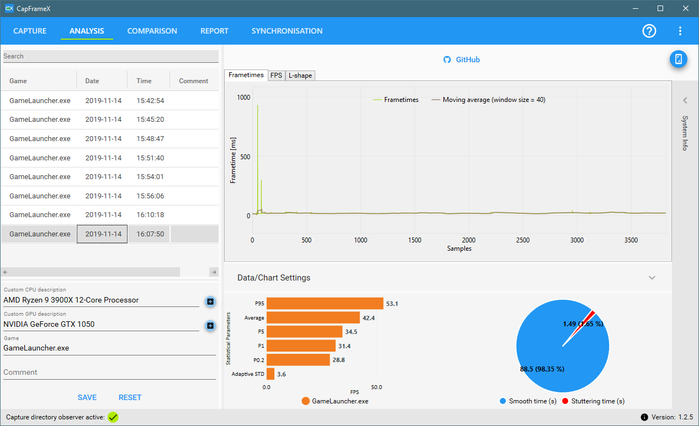Switch to the FPS chart tab
699x426 pixels.
276,76
